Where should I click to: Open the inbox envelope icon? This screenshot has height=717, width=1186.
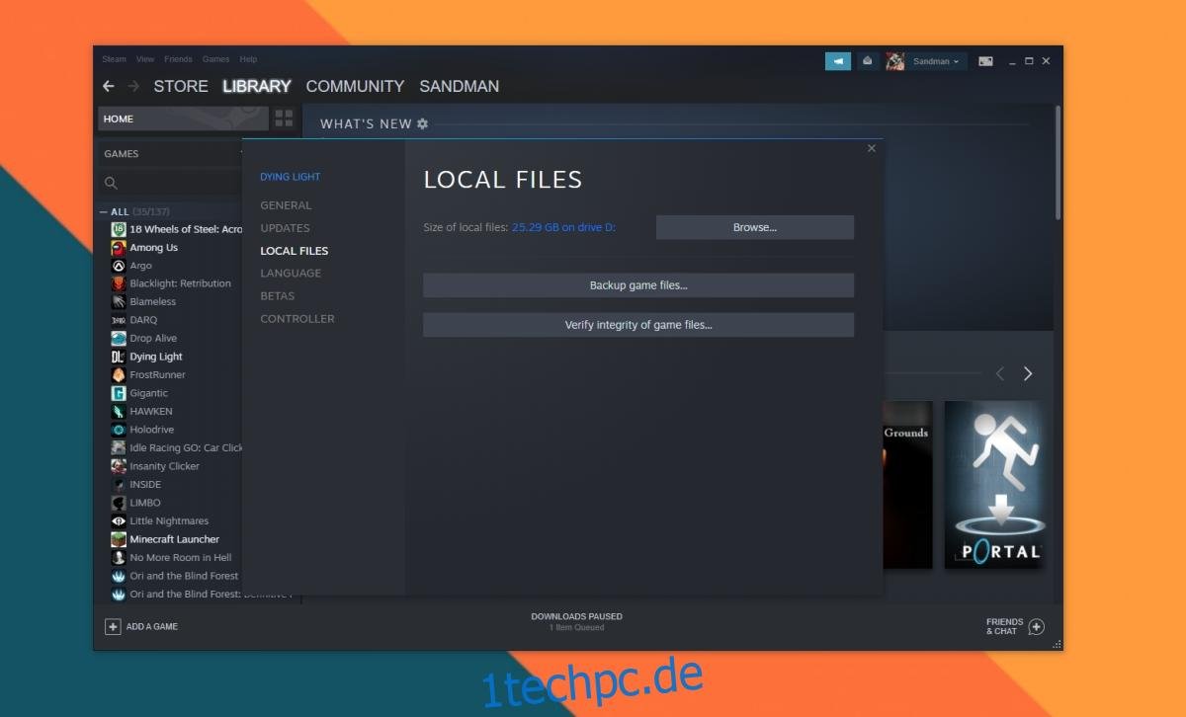tap(867, 61)
